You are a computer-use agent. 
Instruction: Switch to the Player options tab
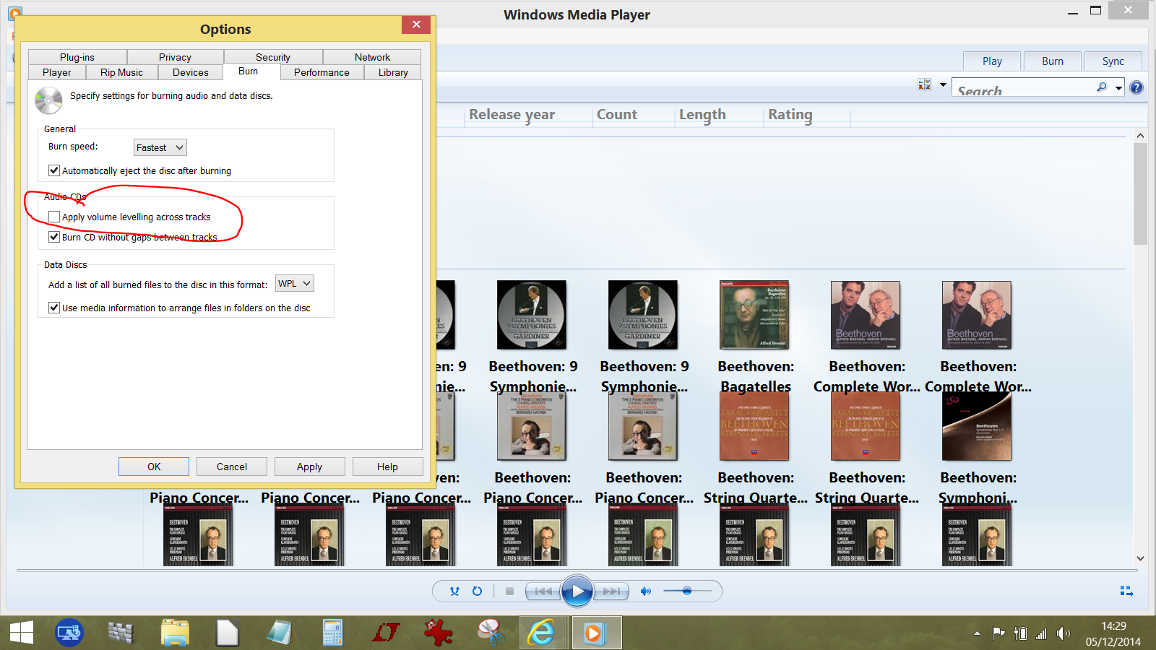(57, 72)
